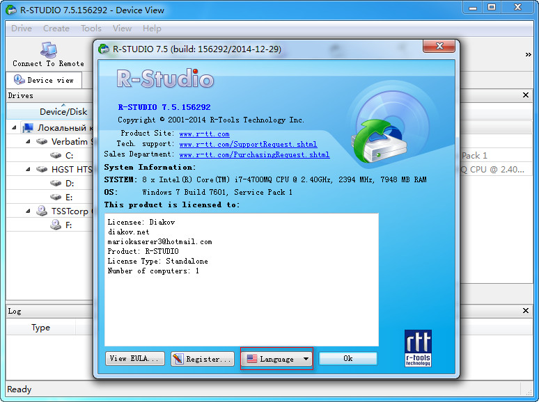Close the Drives panel with its X
Screen dimensions: 539x402
pyautogui.click(x=526, y=95)
